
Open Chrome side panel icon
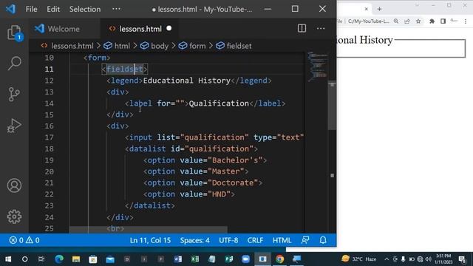443,21
